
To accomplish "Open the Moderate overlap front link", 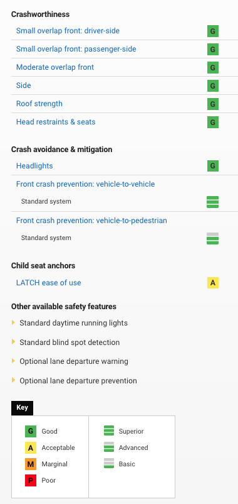I will pyautogui.click(x=54, y=67).
